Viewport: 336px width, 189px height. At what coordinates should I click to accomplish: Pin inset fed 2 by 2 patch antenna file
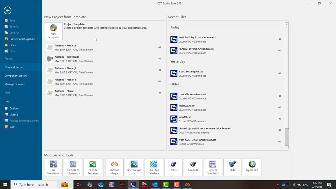point(280,39)
